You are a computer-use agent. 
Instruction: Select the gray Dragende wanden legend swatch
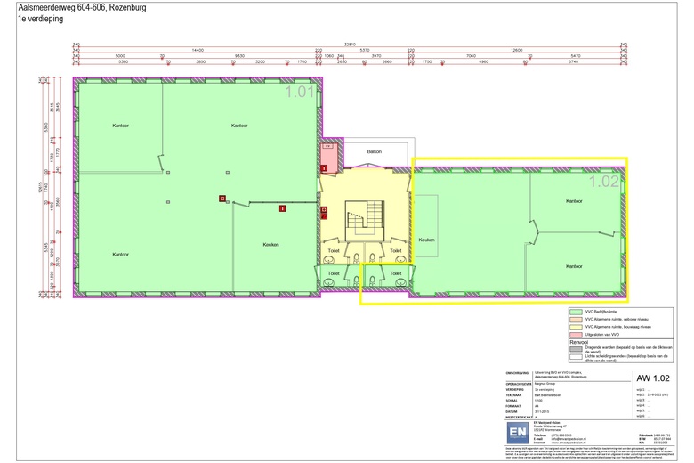tap(577, 348)
